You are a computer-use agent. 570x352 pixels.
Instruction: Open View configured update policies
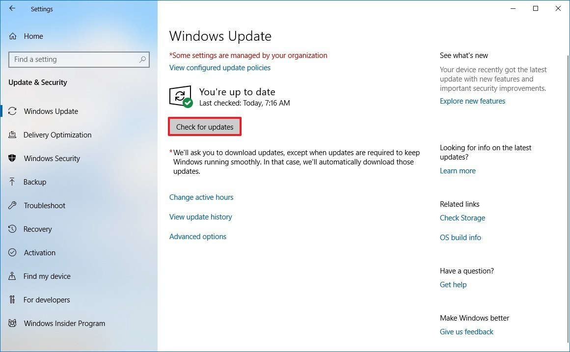pos(219,67)
